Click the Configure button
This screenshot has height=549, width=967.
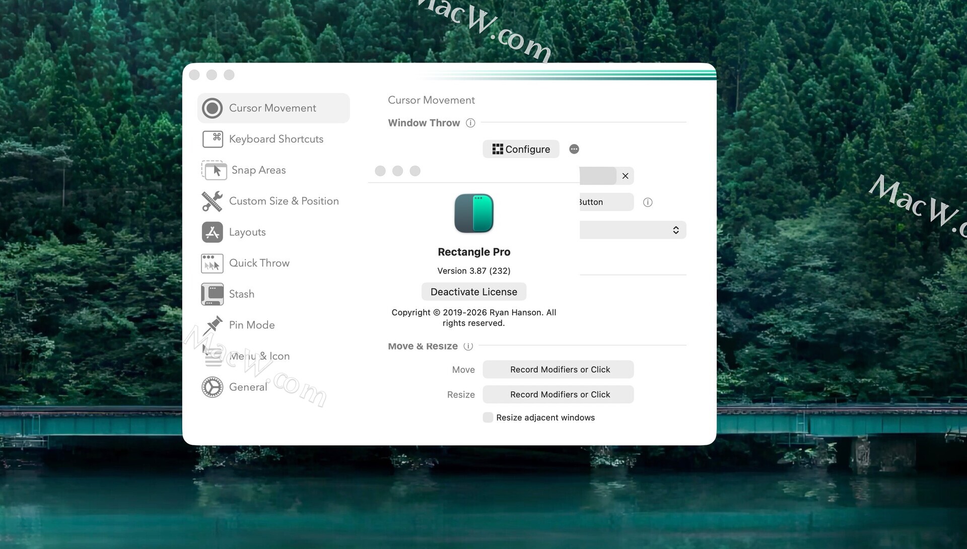521,149
